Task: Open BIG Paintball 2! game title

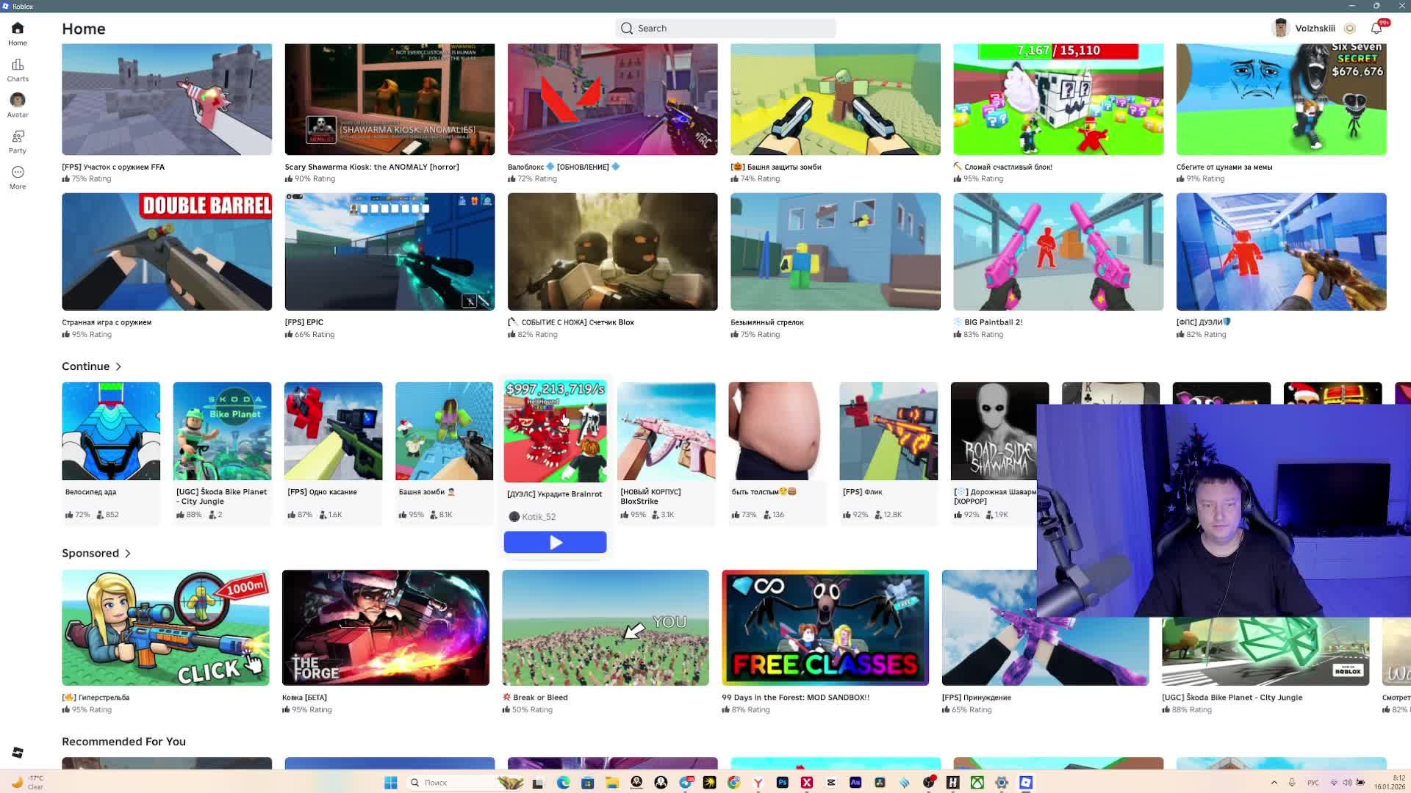Action: coord(993,322)
